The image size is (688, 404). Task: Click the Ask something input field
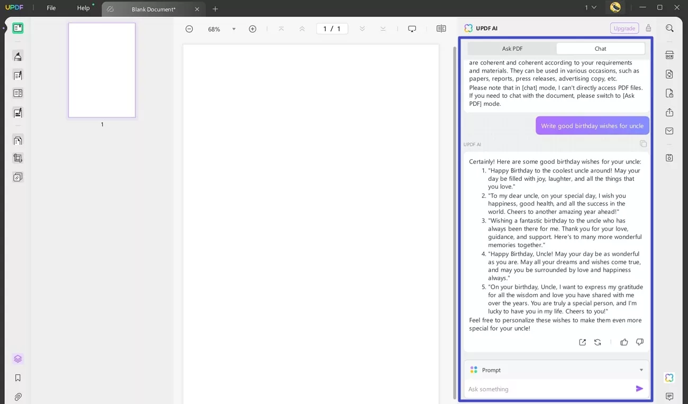[548, 389]
